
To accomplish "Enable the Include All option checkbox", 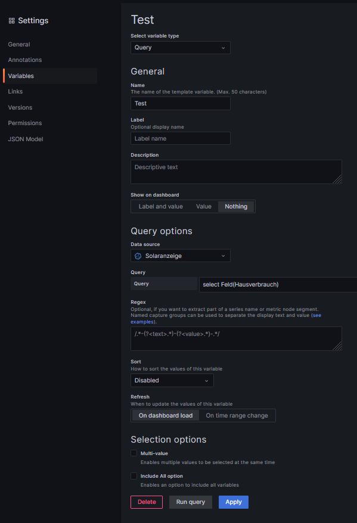I will (134, 475).
